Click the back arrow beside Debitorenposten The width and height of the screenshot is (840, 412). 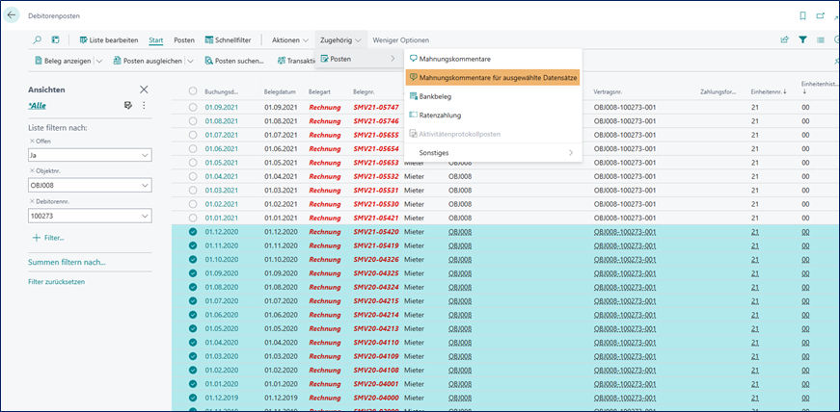point(13,15)
